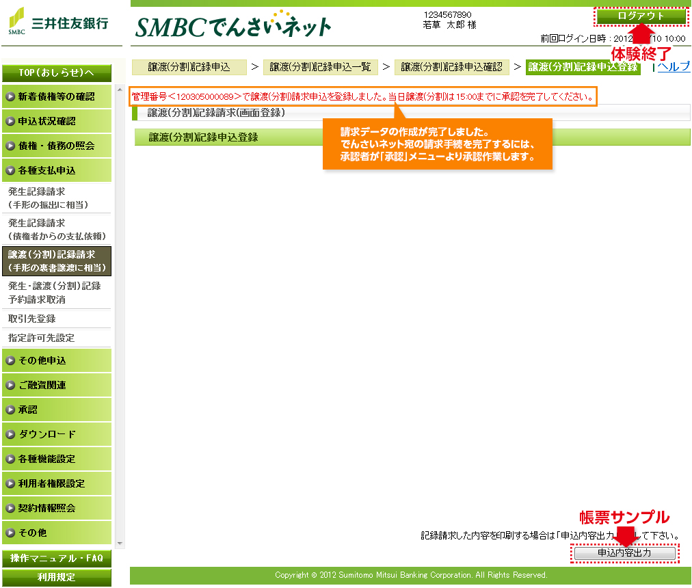Open 操作マニュアル・FAQ

57,559
